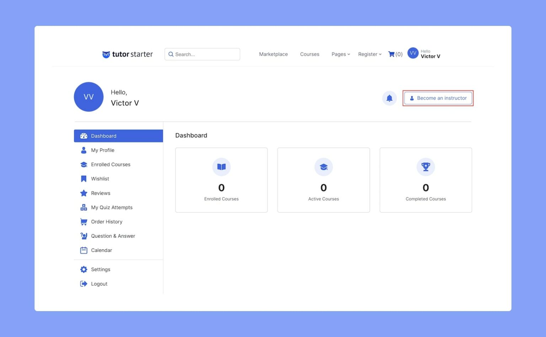Click the notification bell icon

389,98
